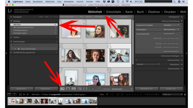Viewport: 193px width, 108px height.
Task: Open the Compare (XY) view
Action: [74, 89]
